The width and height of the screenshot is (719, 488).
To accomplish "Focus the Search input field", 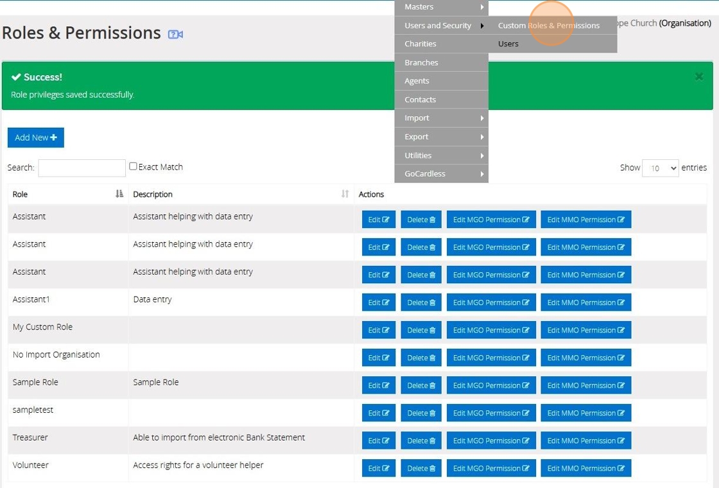I will click(x=82, y=168).
